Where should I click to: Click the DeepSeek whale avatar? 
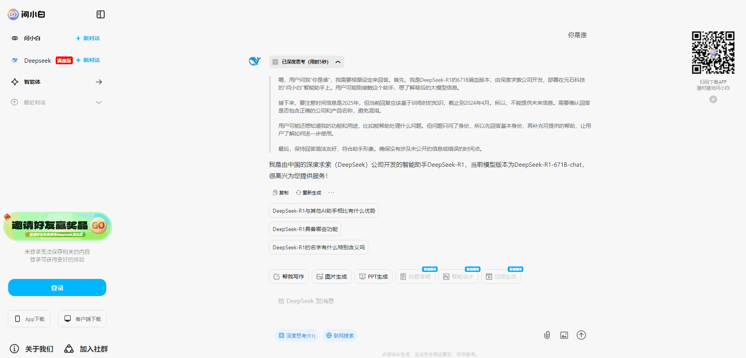click(255, 61)
